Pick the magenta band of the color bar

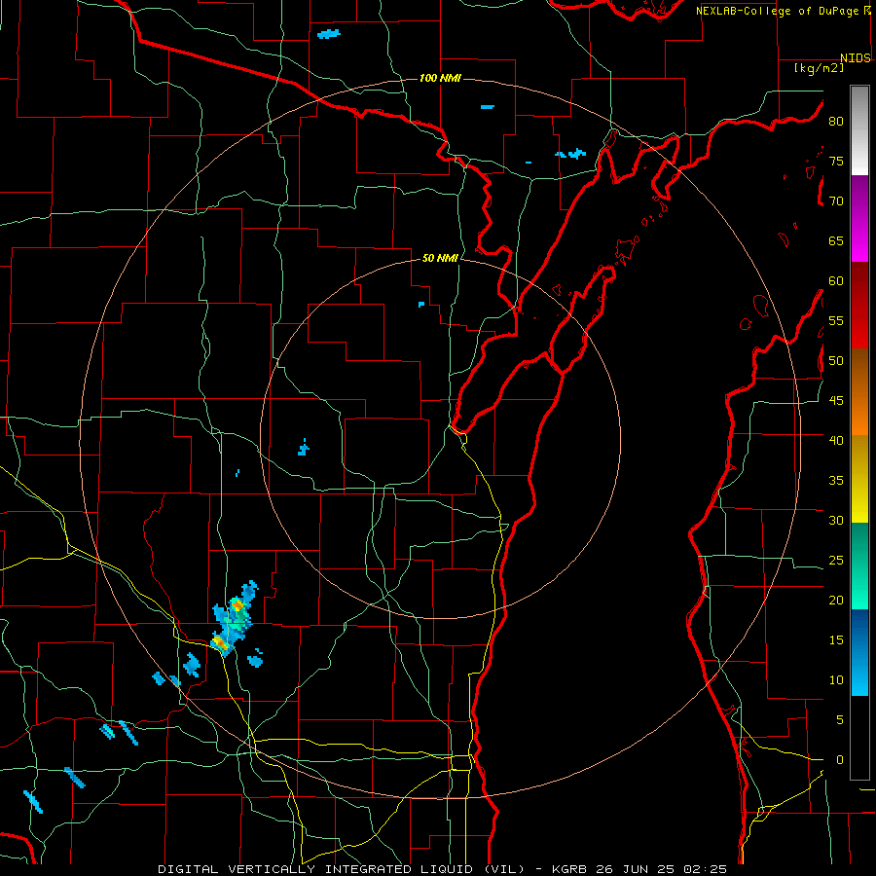(859, 219)
